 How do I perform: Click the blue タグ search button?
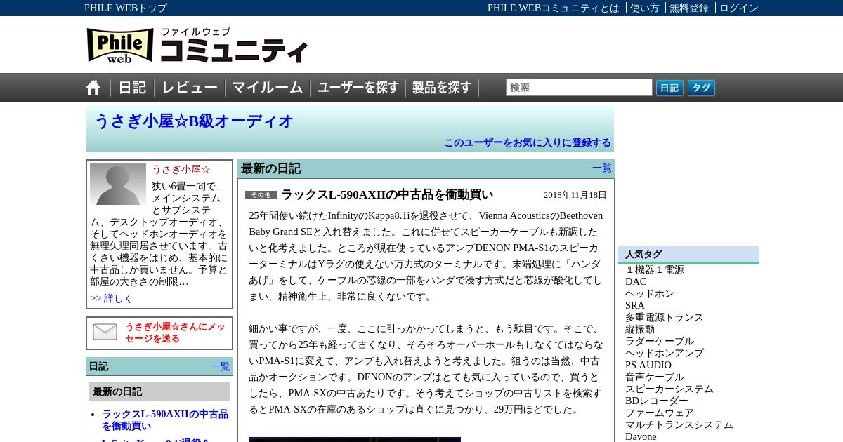point(701,88)
